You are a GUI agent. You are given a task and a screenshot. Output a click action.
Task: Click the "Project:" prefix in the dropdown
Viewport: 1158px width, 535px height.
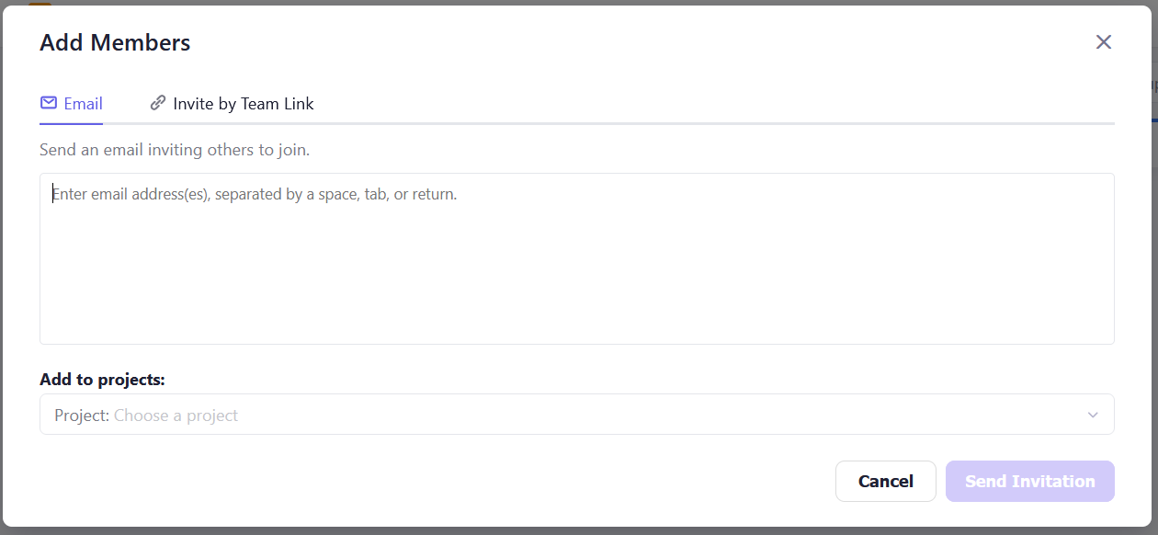pyautogui.click(x=82, y=415)
